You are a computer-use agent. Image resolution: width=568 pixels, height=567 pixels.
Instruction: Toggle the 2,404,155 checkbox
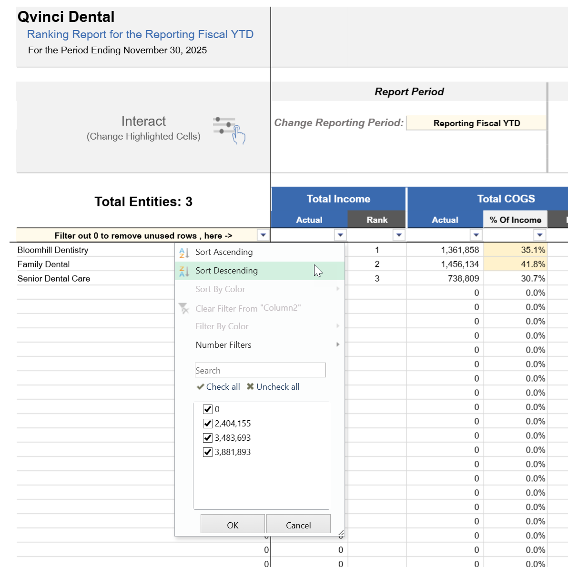tap(207, 424)
